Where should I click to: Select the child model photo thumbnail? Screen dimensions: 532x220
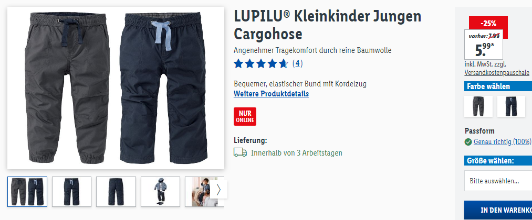[x=200, y=192]
